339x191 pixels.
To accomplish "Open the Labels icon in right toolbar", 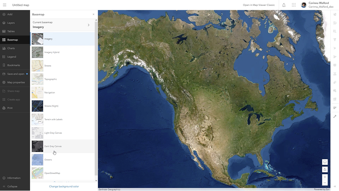I will click(335, 82).
